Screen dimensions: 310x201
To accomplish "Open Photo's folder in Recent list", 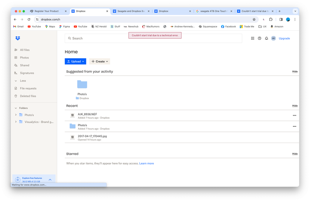I will (82, 125).
